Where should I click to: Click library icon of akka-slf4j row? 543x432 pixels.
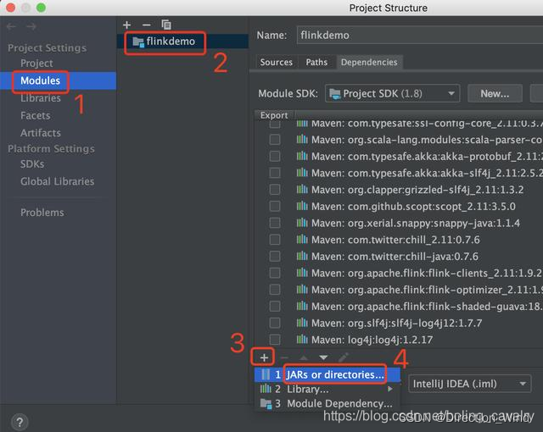click(302, 173)
